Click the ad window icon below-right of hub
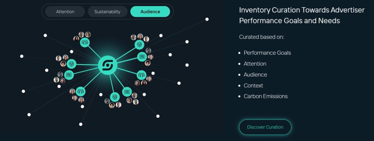 coord(127,92)
